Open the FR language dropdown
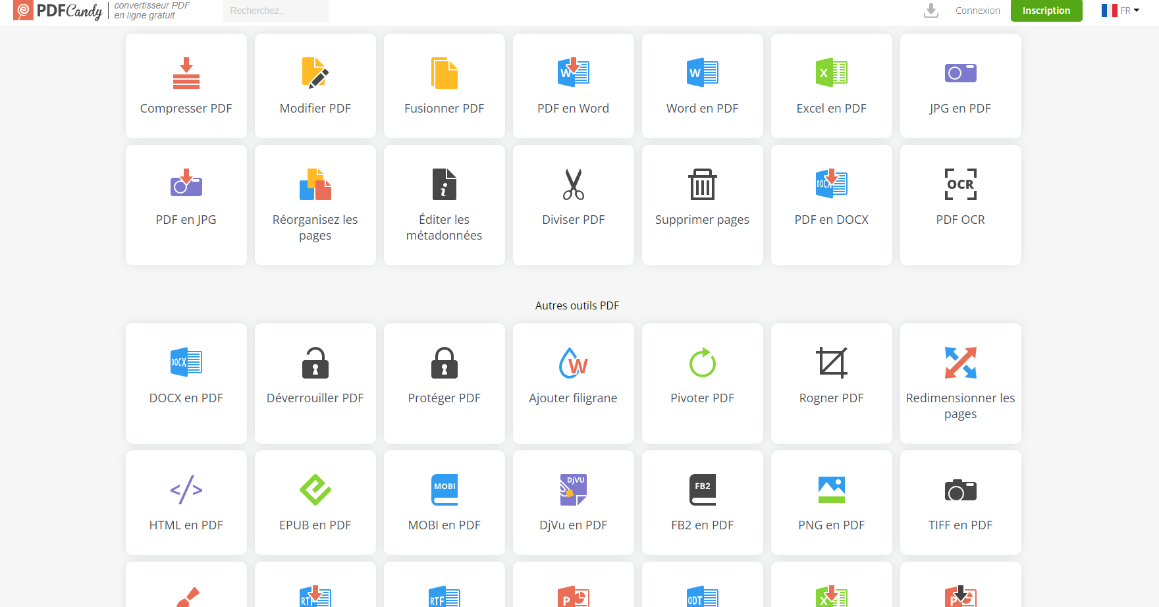 [x=1120, y=11]
